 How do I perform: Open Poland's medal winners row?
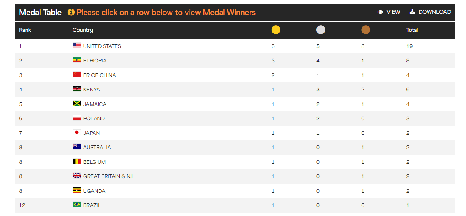94,119
